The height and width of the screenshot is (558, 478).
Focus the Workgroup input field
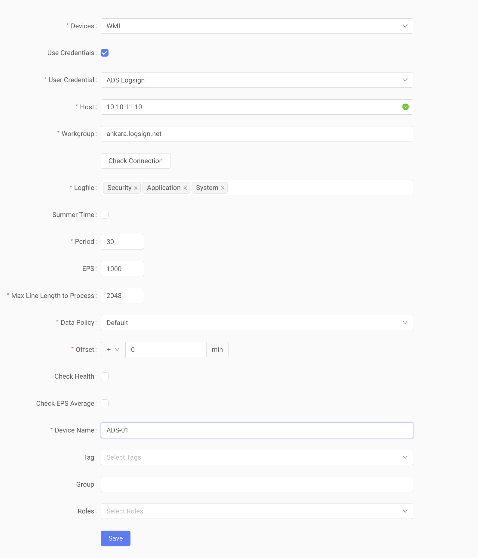tap(257, 134)
